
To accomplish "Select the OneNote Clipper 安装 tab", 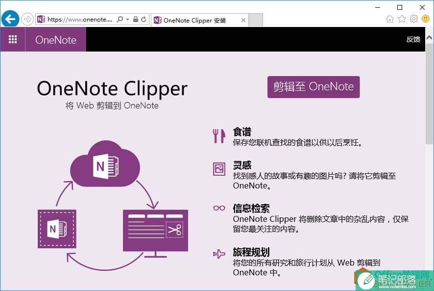I will (x=199, y=20).
